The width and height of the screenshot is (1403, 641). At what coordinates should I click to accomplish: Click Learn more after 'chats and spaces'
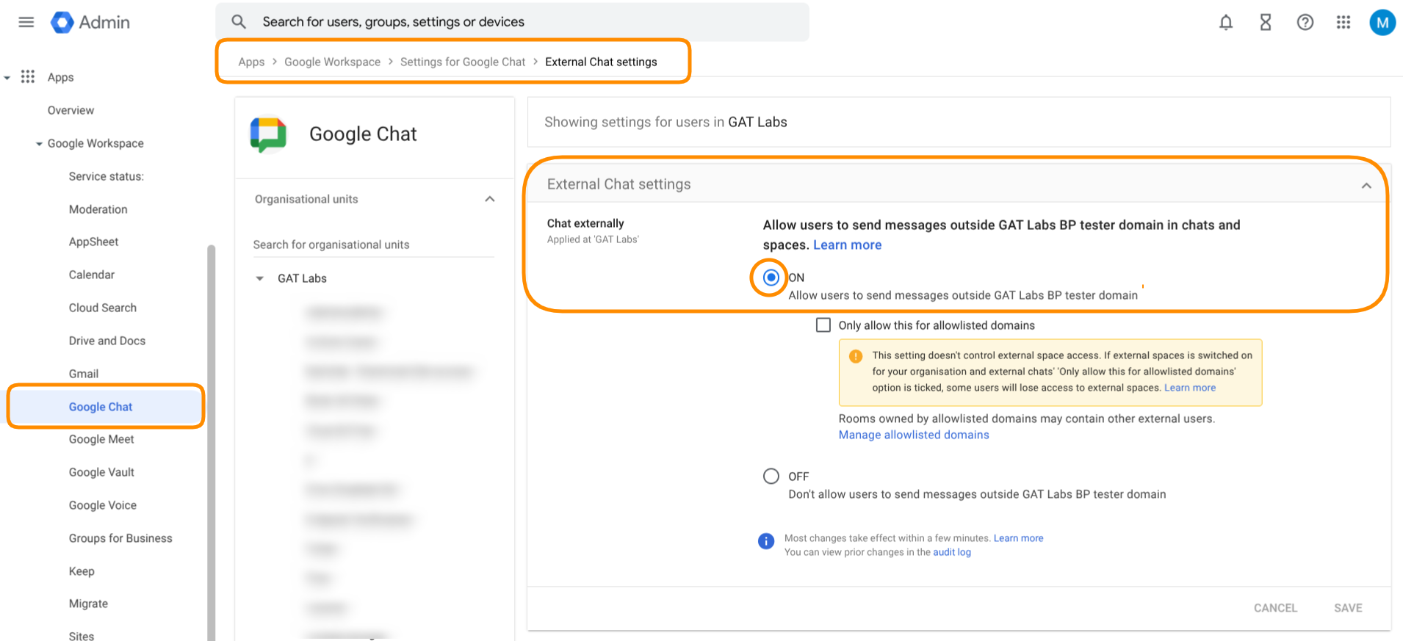click(847, 245)
